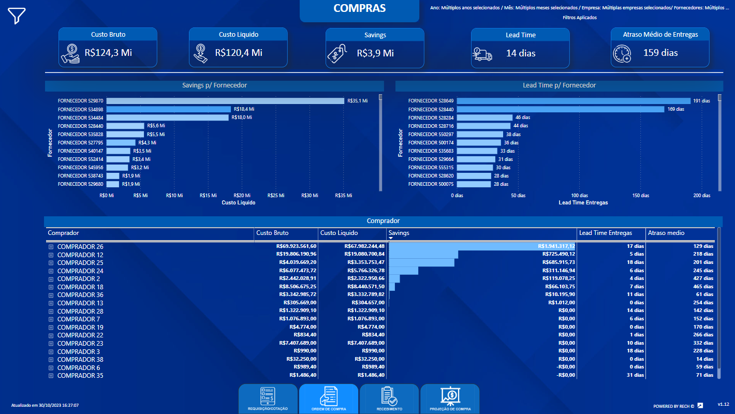The width and height of the screenshot is (735, 414).
Task: Sort by Lead Time Entregas column header
Action: coord(611,233)
